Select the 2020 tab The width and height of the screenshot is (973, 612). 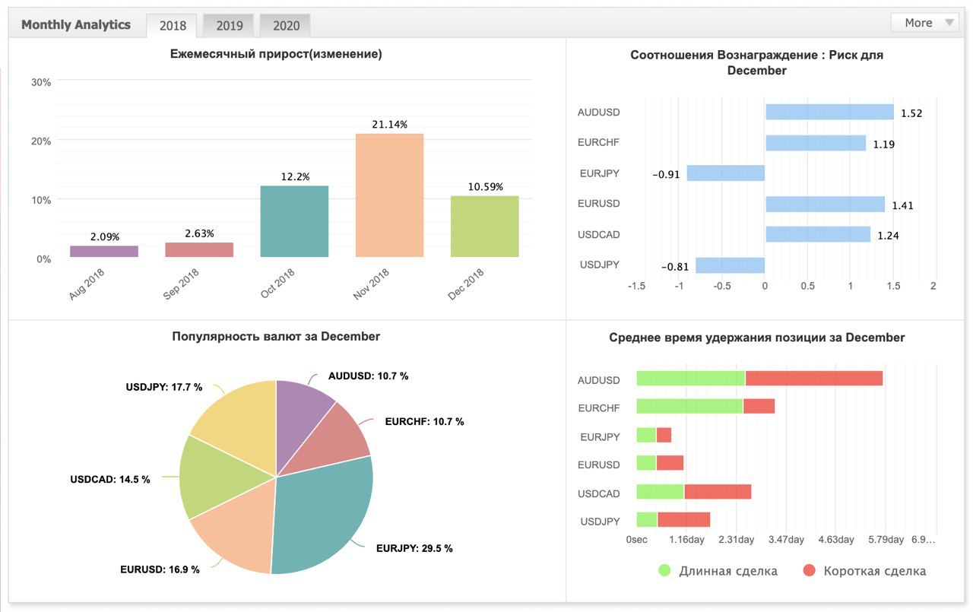286,25
